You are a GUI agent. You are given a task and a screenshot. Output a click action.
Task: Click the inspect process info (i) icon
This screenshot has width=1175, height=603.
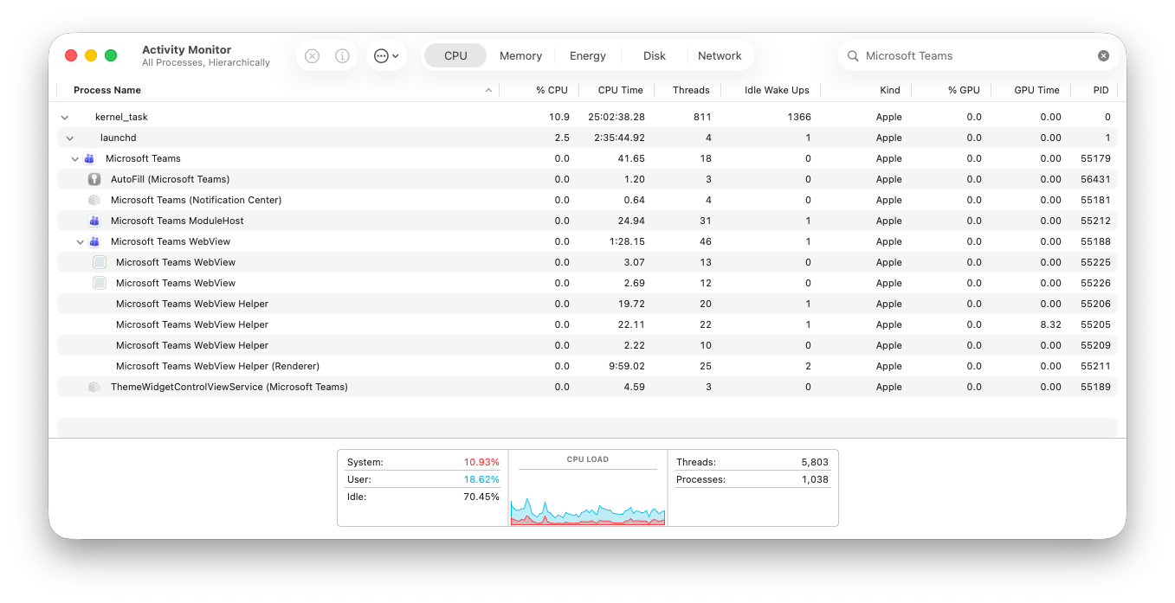coord(342,55)
